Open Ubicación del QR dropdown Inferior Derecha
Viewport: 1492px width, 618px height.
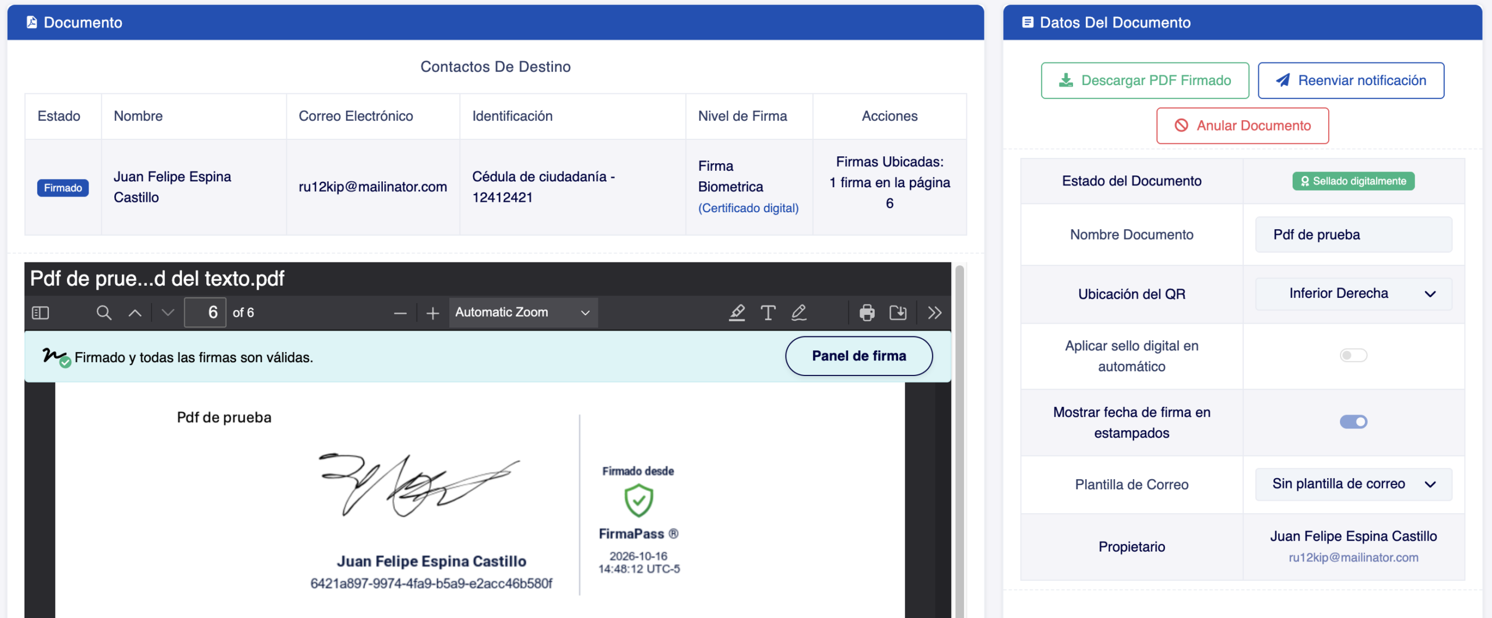[1353, 294]
